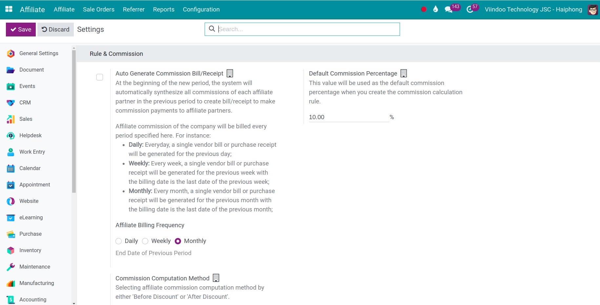The image size is (600, 305).
Task: Open conversations with 143 unread messages
Action: [452, 9]
